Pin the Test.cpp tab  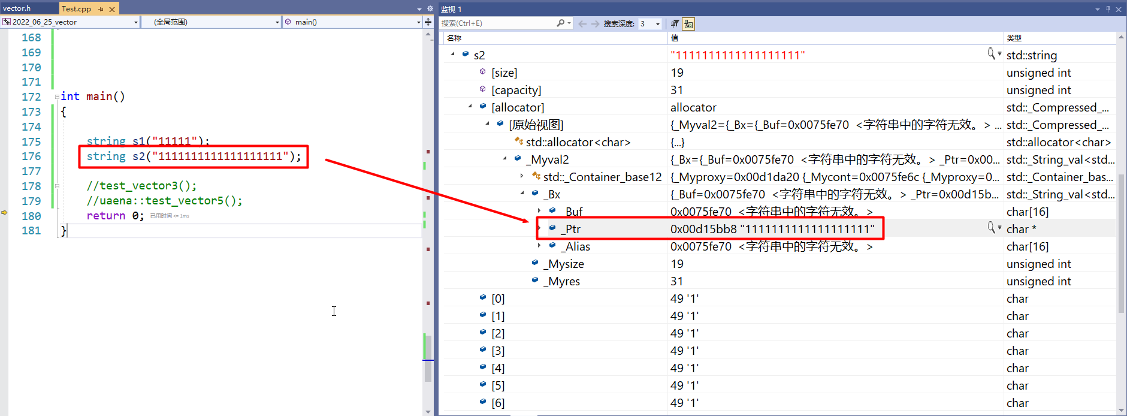point(101,10)
